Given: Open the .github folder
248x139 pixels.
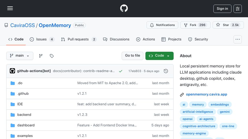Looking at the screenshot, I should pos(23,94).
